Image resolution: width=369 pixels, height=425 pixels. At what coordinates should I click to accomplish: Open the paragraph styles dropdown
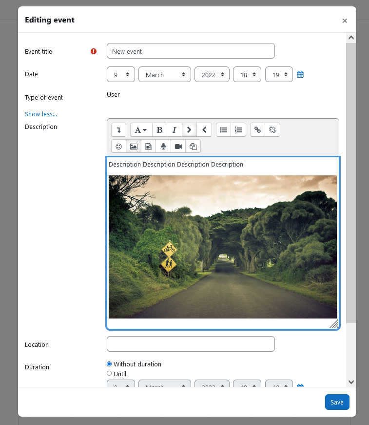(x=141, y=130)
